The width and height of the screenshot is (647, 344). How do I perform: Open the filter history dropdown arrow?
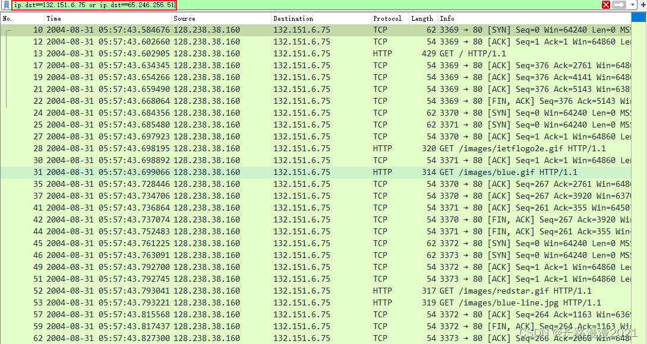click(633, 5)
